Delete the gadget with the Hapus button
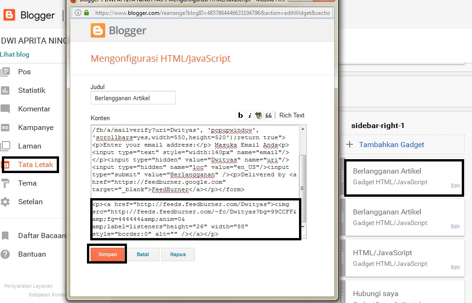 point(178,254)
